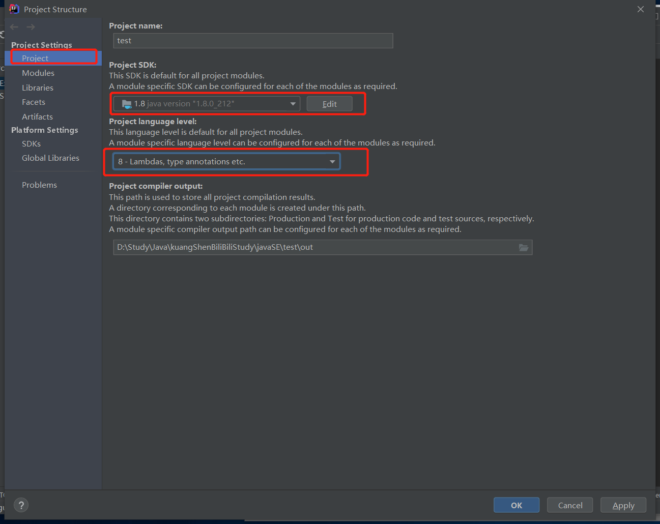
Task: Click the Project name label
Action: point(136,25)
